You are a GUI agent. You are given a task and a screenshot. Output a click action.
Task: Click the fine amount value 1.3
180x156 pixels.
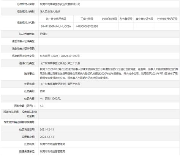[42, 106]
